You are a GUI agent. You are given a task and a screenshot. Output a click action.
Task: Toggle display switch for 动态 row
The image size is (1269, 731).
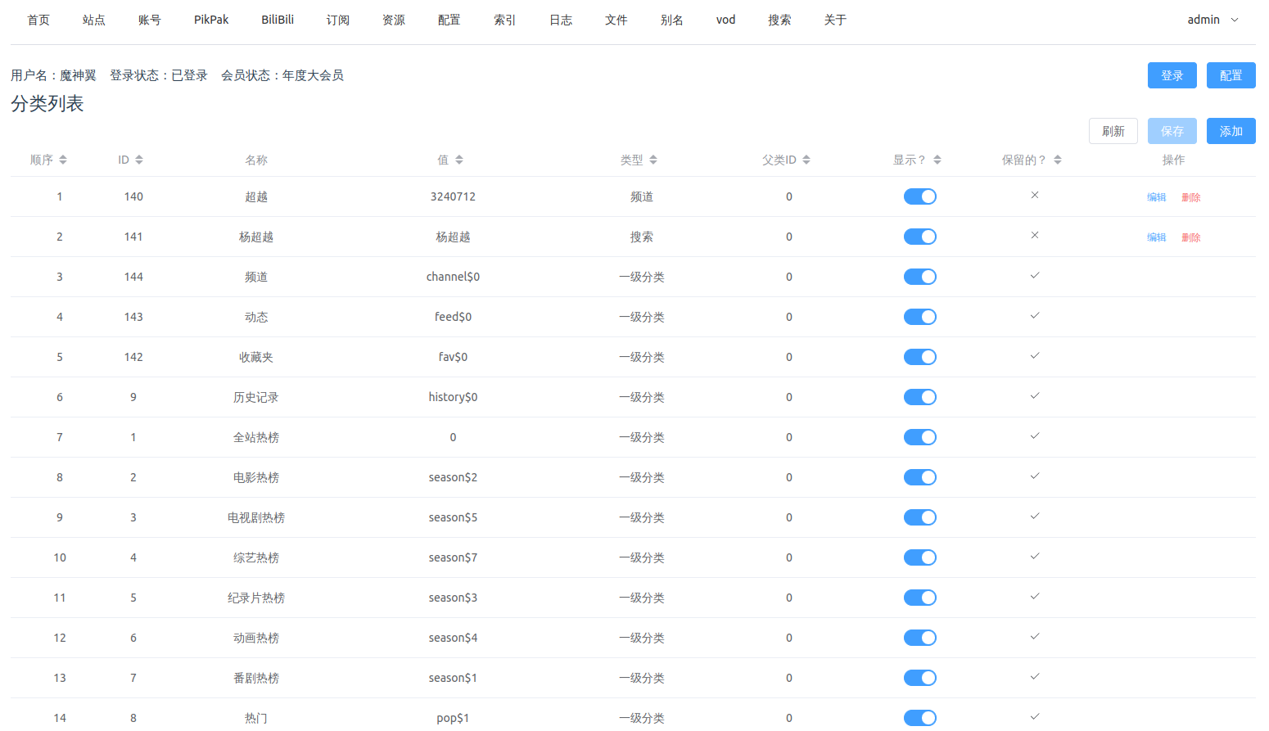coord(920,317)
